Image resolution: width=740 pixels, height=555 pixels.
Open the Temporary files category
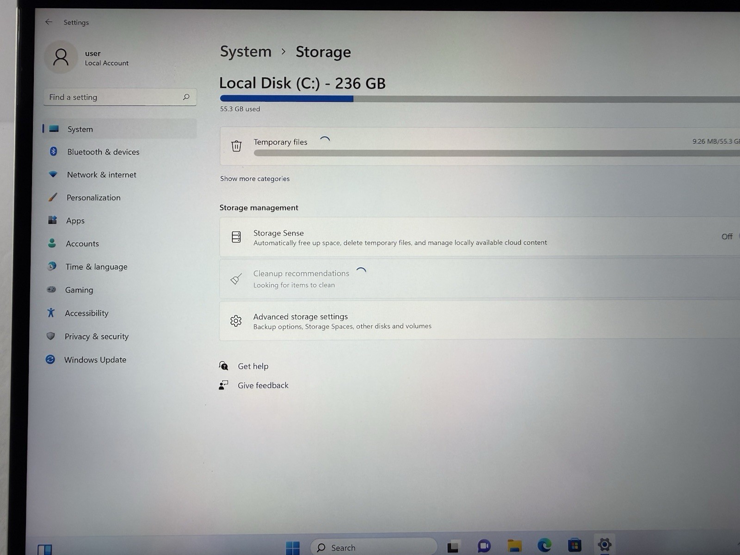[480, 146]
